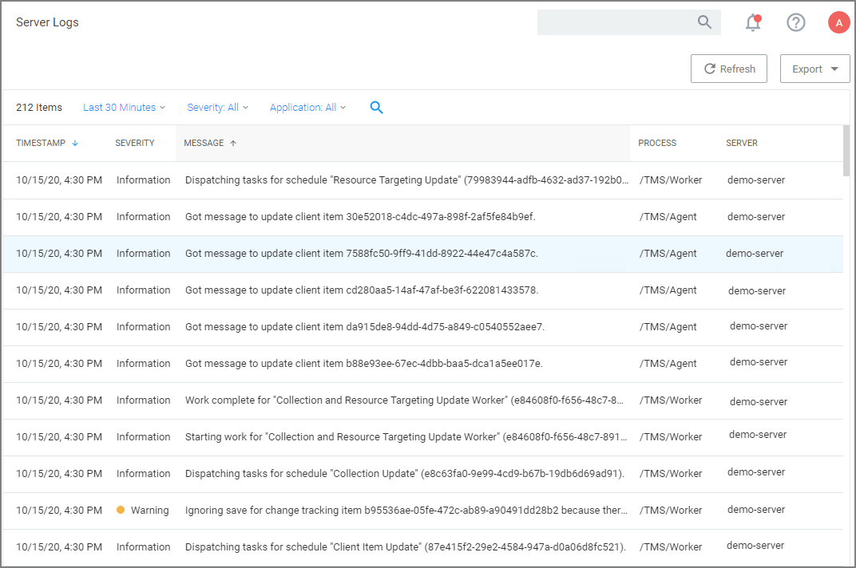Sort by the Process column header
Viewport: 856px width, 568px height.
tap(657, 144)
